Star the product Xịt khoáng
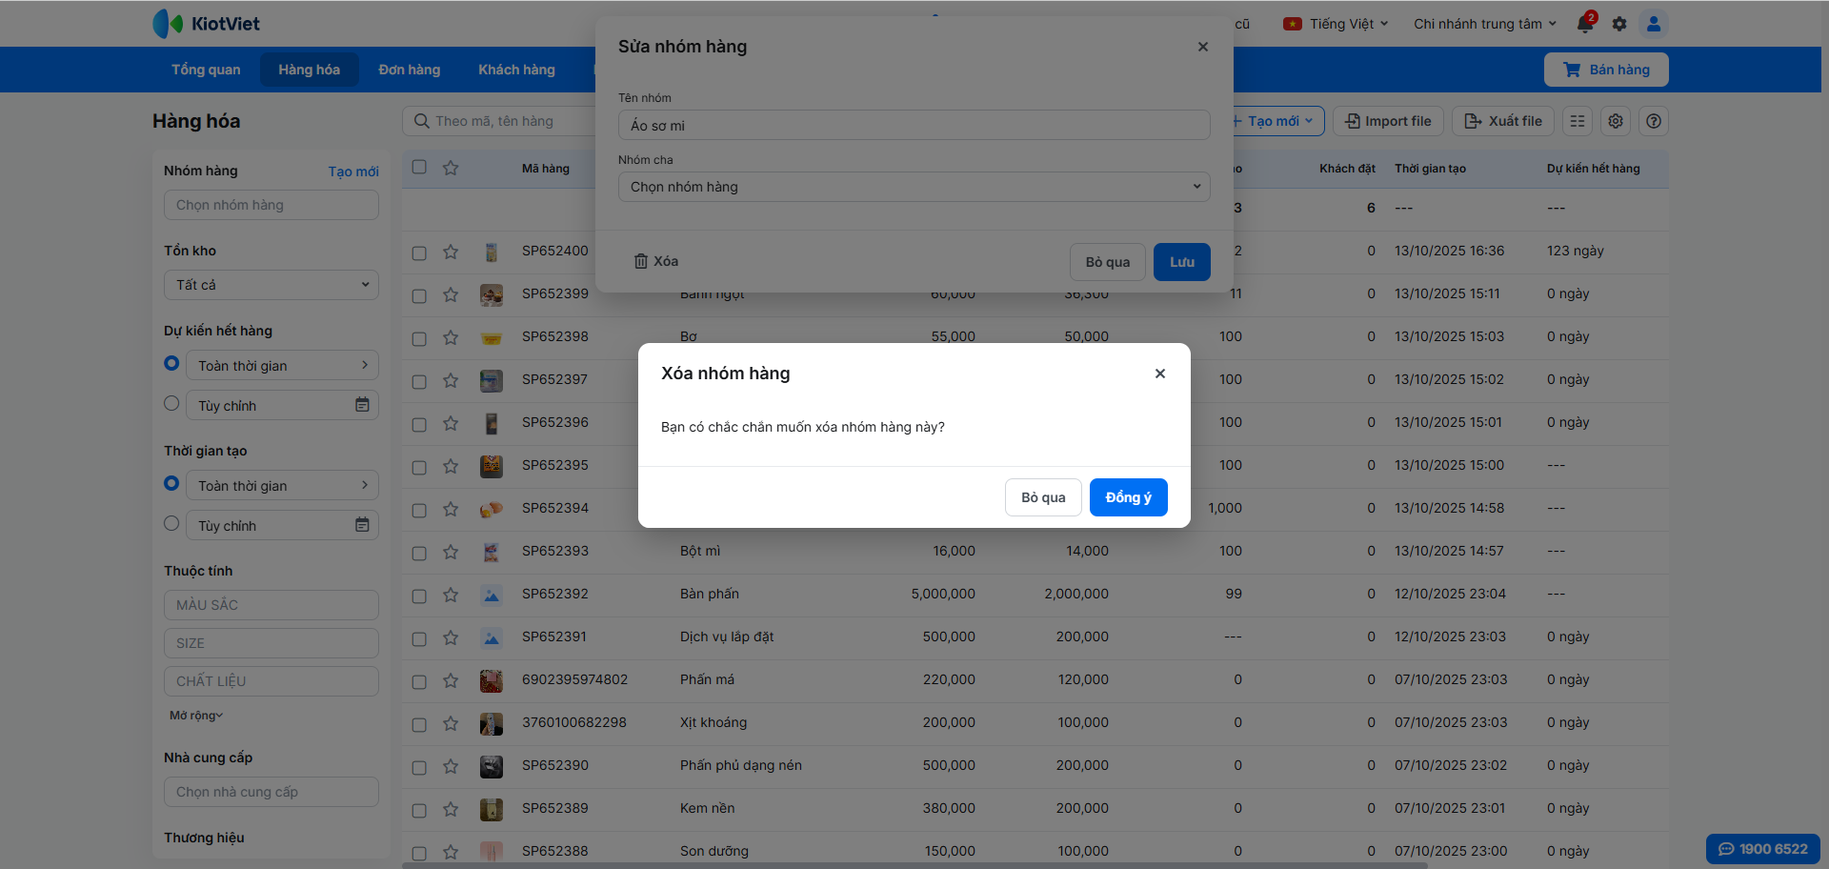Screen dimensions: 1829x869 coord(451,723)
